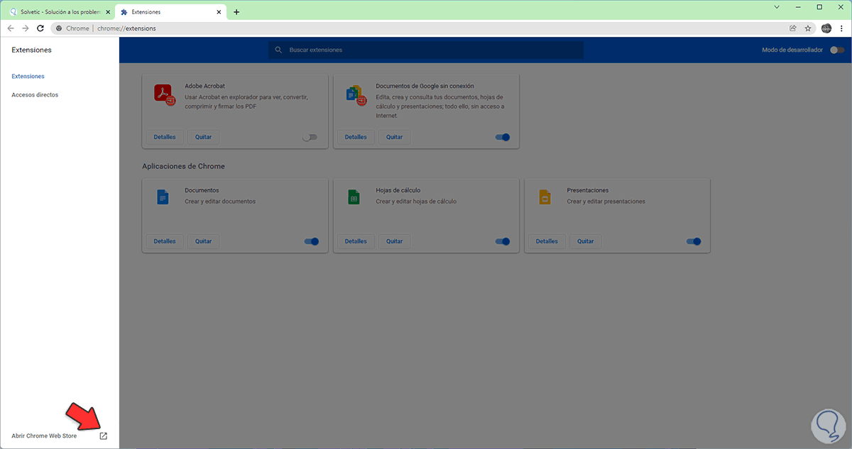The width and height of the screenshot is (852, 449).
Task: Go forward with the browser forward arrow
Action: pyautogui.click(x=25, y=28)
